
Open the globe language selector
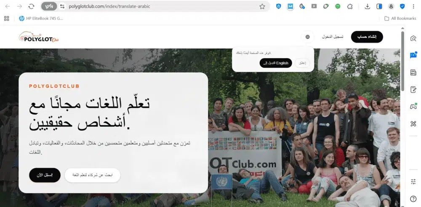[308, 37]
